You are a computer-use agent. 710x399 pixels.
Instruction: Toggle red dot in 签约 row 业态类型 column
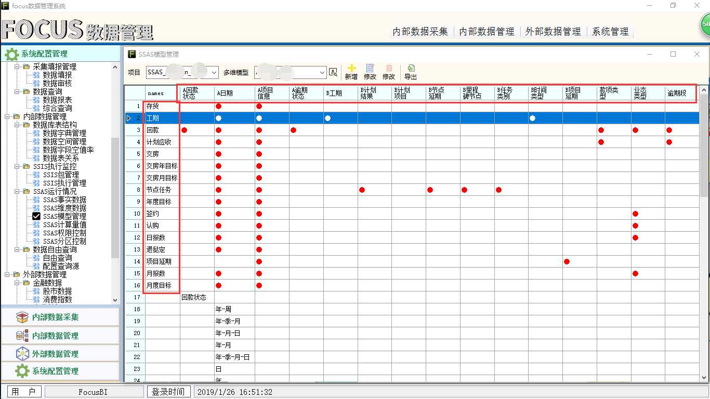(635, 214)
